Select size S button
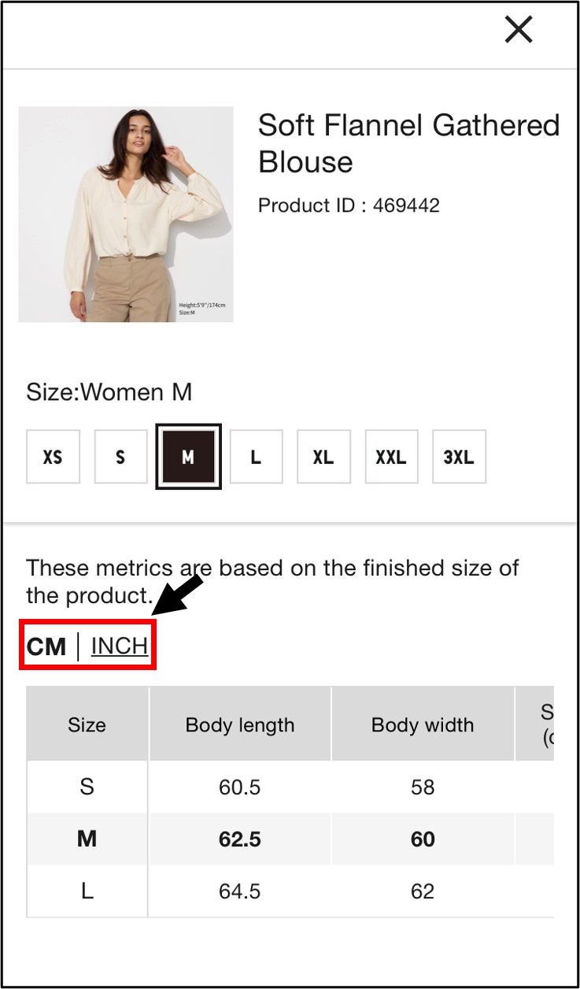This screenshot has width=580, height=989. pos(120,457)
